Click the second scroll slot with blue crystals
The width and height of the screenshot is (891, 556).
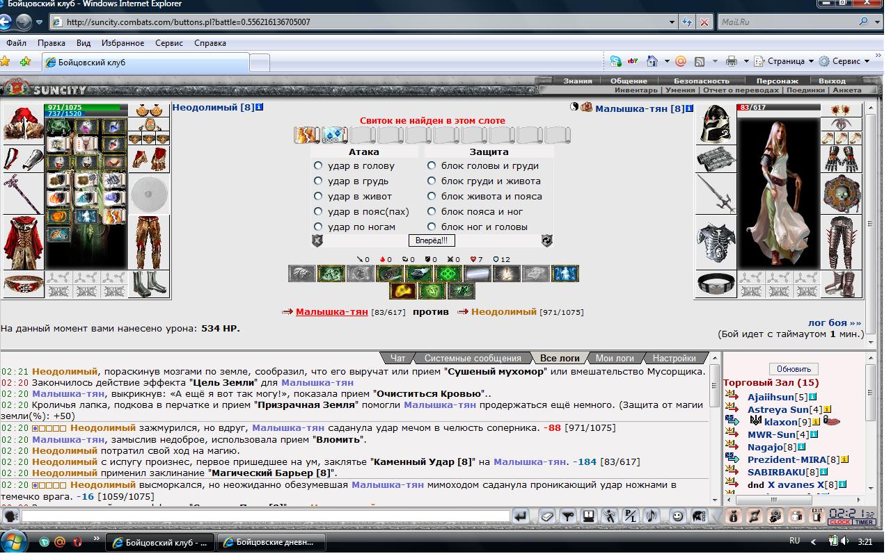[x=334, y=135]
